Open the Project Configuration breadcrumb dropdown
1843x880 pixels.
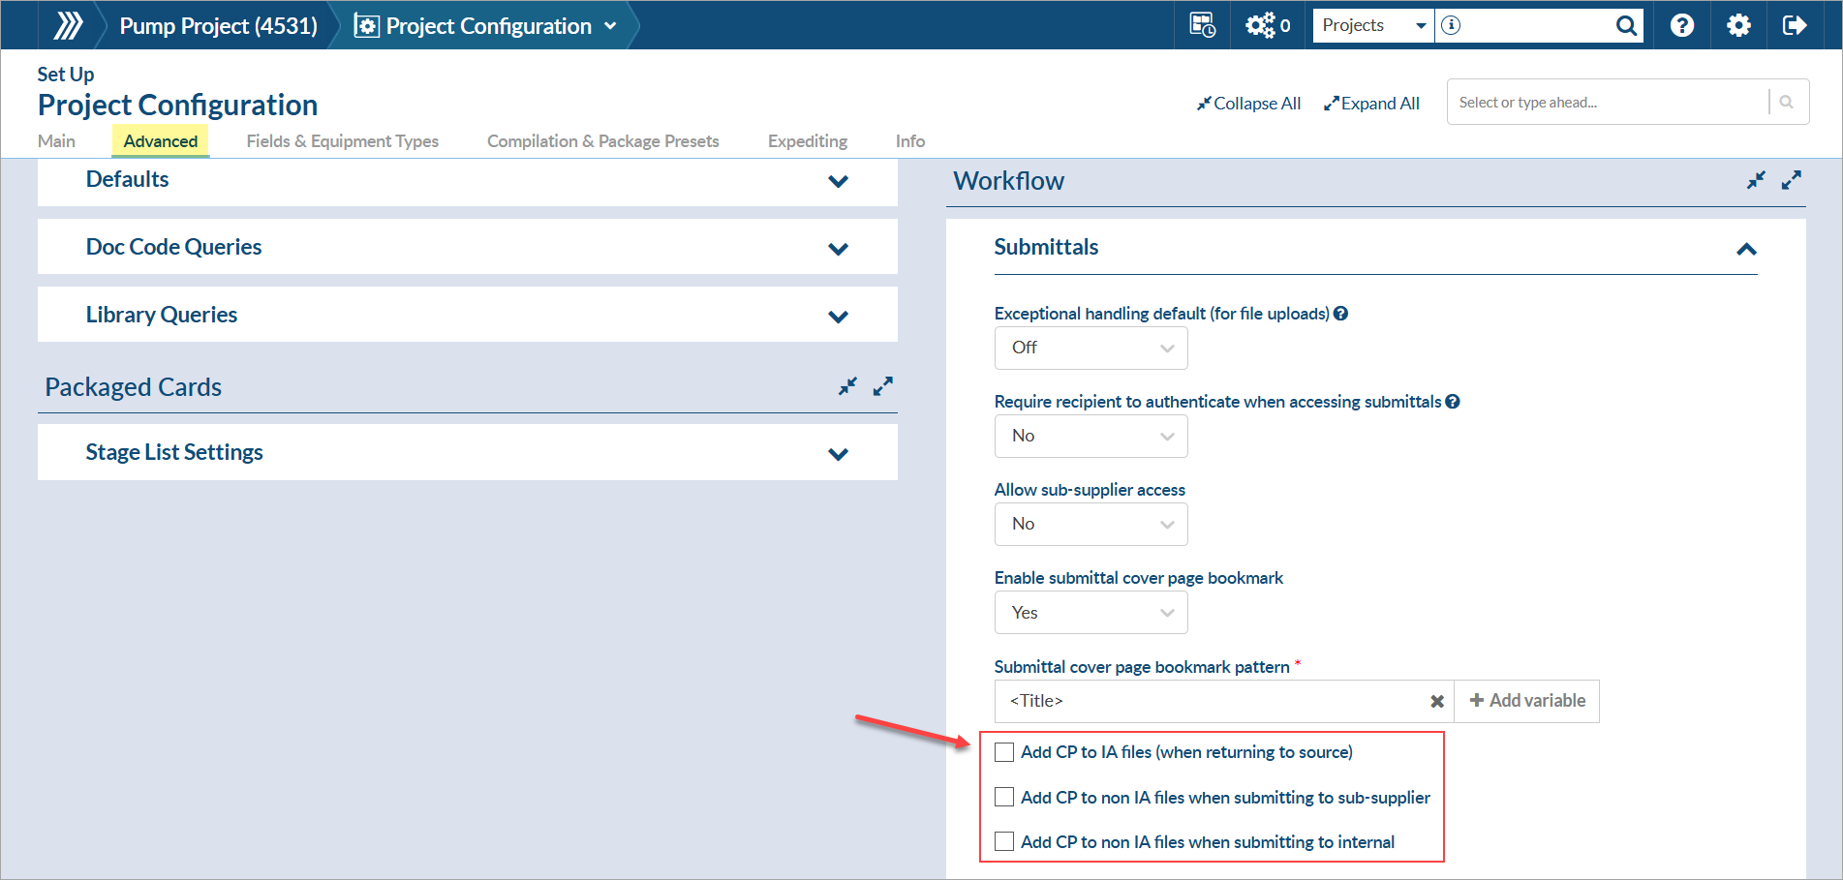coord(610,26)
